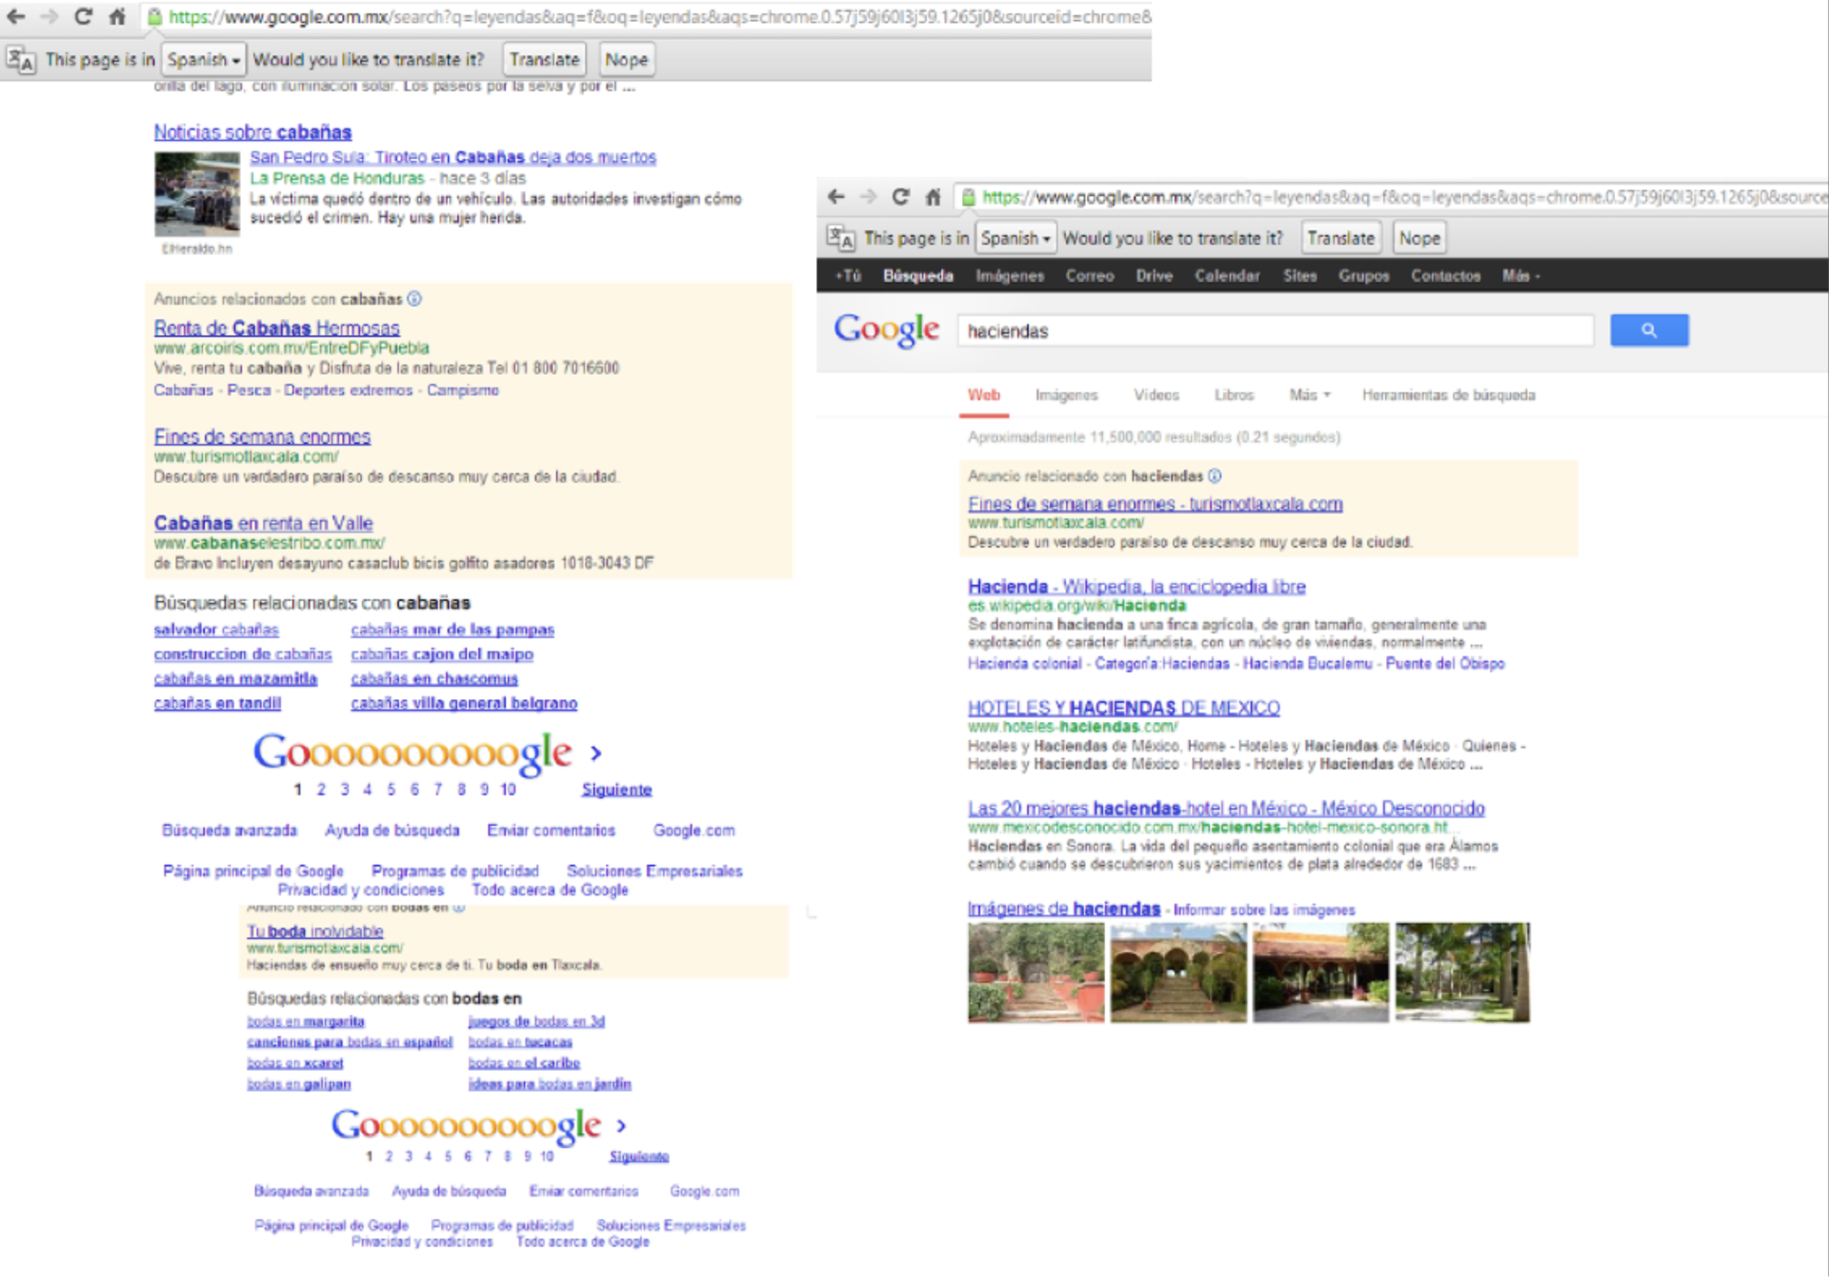Click the back arrow in the haciendas browser window
This screenshot has height=1285, width=1829.
[835, 196]
